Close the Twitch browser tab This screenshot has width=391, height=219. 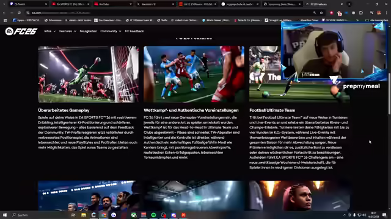[46, 4]
